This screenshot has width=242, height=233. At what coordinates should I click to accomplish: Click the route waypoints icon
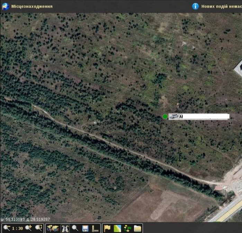[x=127, y=228]
